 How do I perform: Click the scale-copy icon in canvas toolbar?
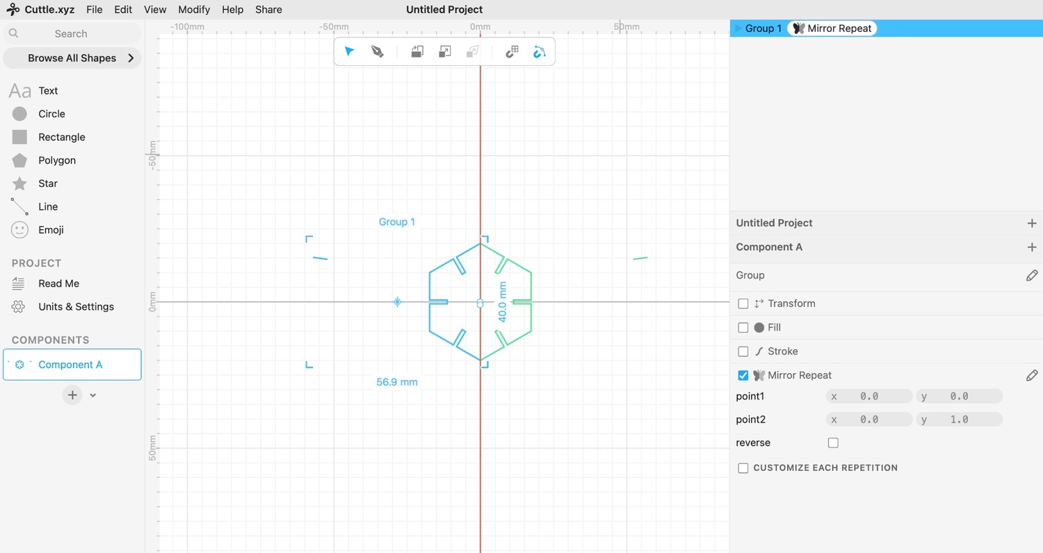click(445, 51)
